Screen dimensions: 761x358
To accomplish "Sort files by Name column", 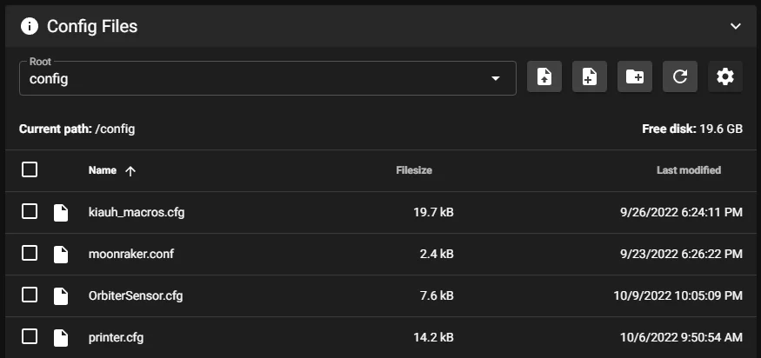I will (x=103, y=170).
